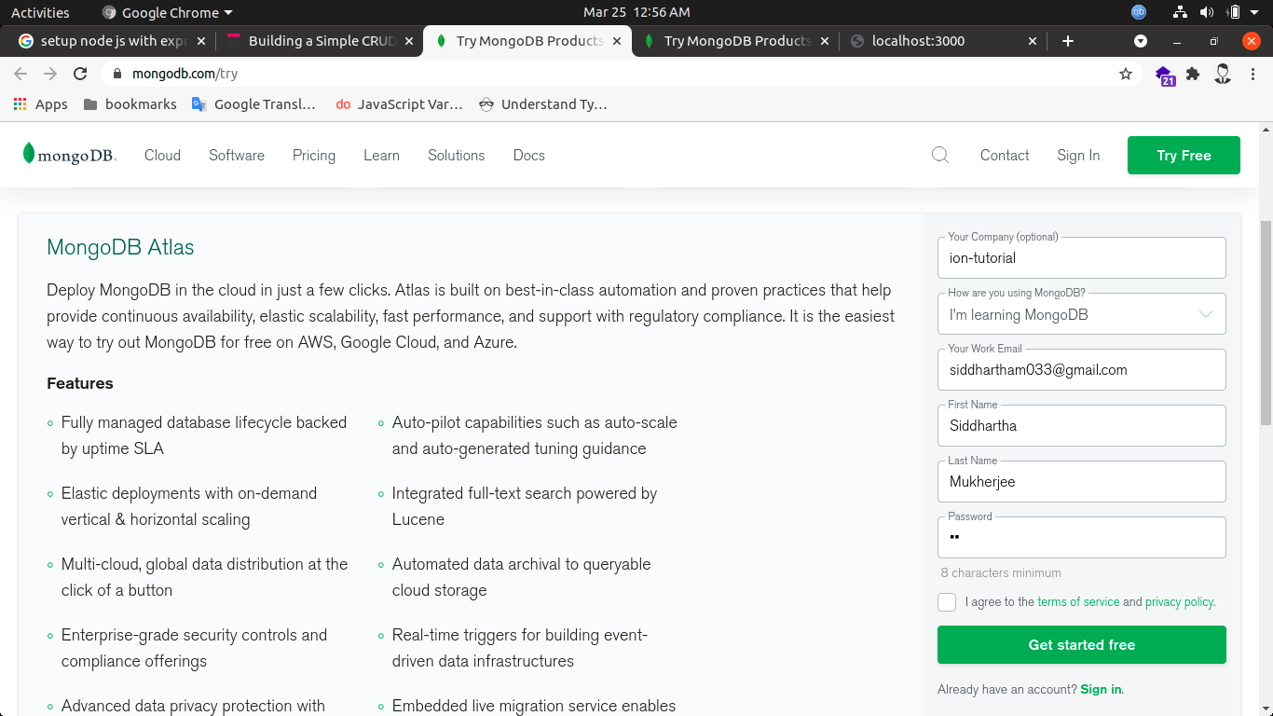The height and width of the screenshot is (716, 1273).
Task: Open the Apps grid in the bookmarks bar
Action: point(40,104)
